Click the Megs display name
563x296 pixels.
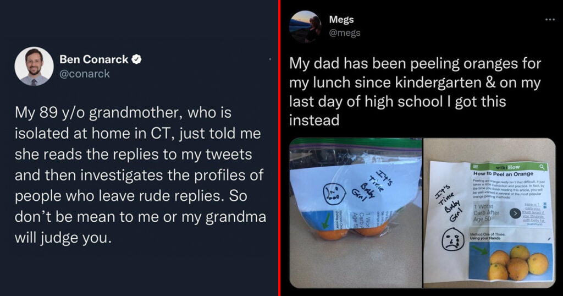[x=341, y=19]
